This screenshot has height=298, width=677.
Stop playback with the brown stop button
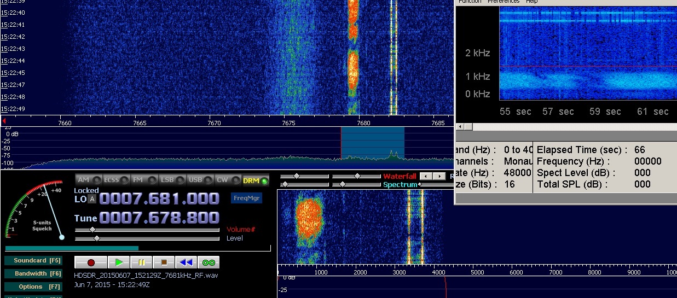point(164,262)
